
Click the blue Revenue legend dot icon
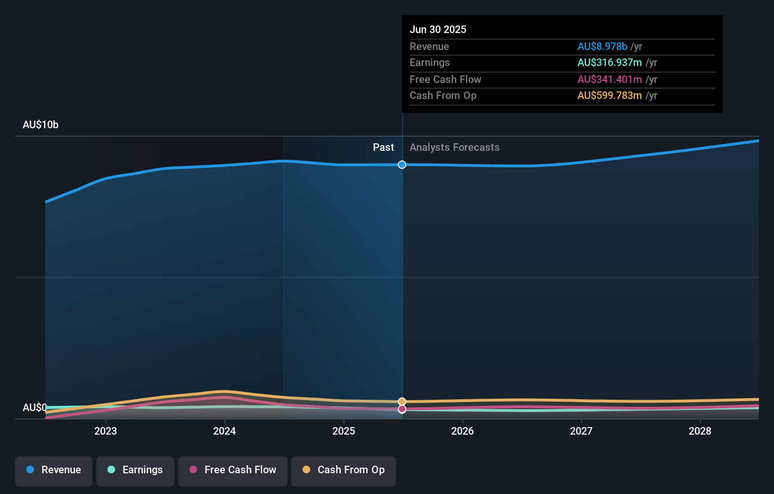pyautogui.click(x=31, y=470)
